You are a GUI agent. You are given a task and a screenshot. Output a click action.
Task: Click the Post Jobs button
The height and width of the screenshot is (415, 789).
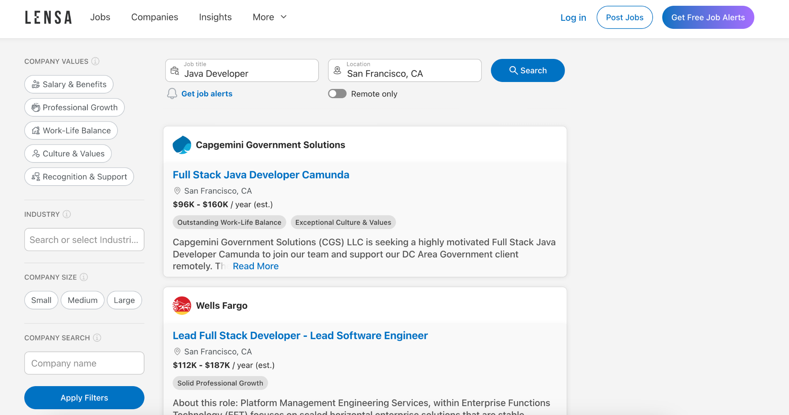[624, 17]
